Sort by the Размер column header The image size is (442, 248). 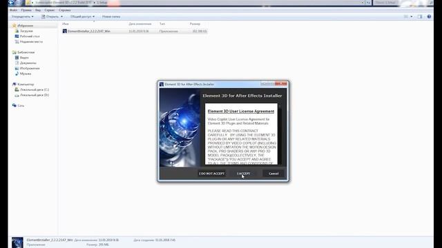195,24
